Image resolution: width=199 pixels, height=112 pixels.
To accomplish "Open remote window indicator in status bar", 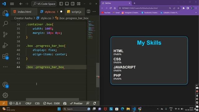I will click(4, 103).
